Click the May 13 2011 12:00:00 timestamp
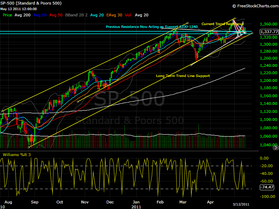 (18, 9)
